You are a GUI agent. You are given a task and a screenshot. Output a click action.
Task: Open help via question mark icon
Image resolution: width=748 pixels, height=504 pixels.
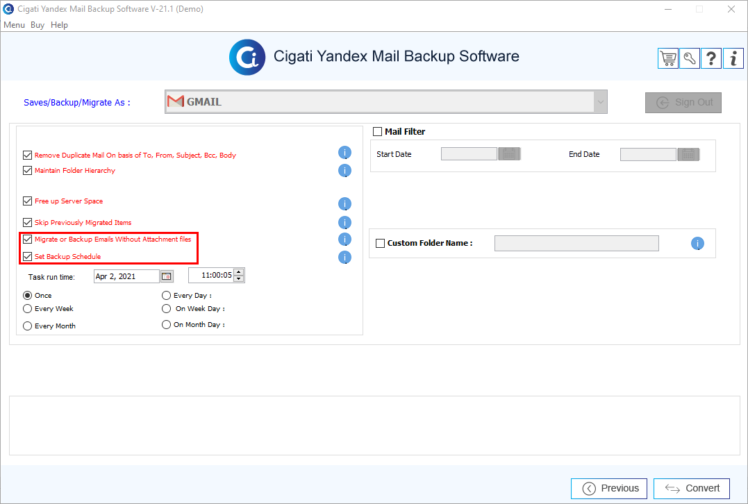tap(710, 58)
